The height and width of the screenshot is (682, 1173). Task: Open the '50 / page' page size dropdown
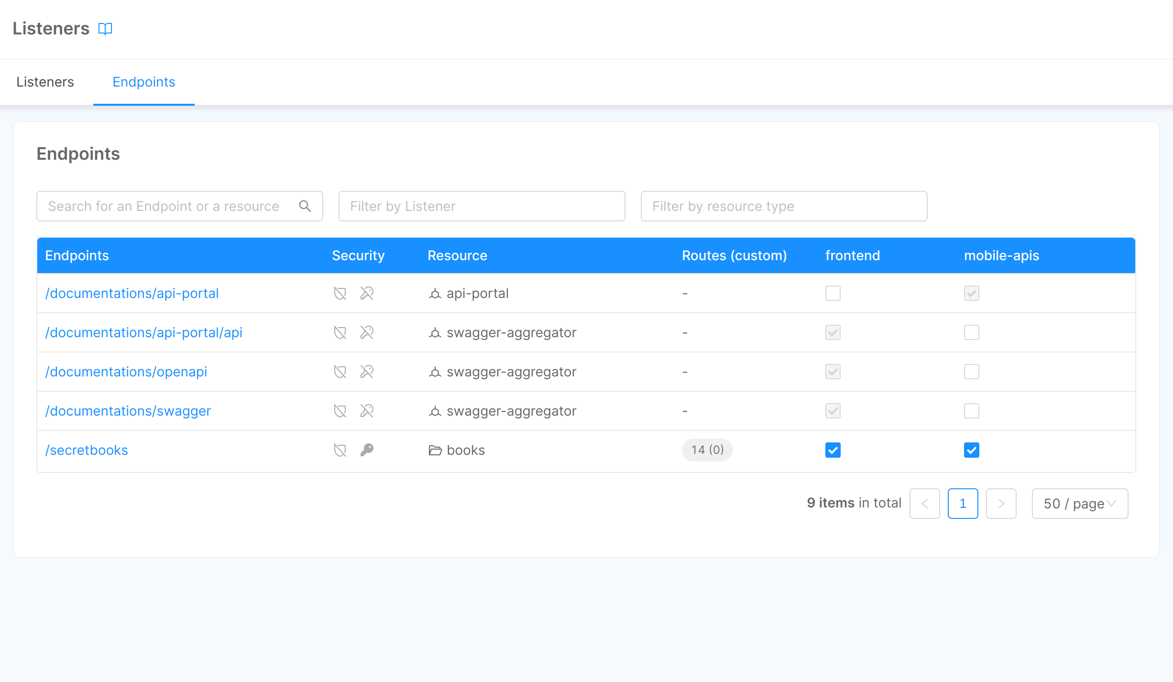pos(1079,503)
